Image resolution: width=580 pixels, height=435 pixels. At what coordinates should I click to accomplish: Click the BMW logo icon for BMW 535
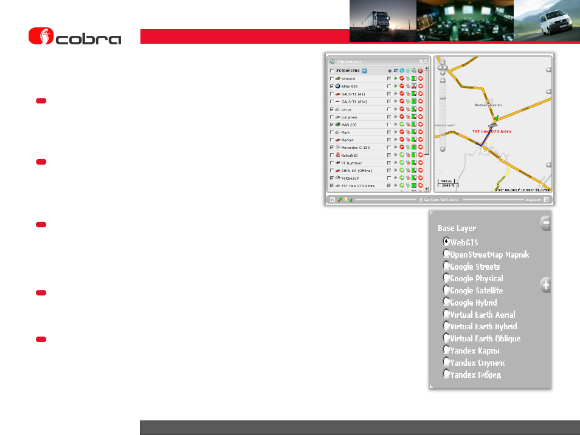tap(337, 86)
